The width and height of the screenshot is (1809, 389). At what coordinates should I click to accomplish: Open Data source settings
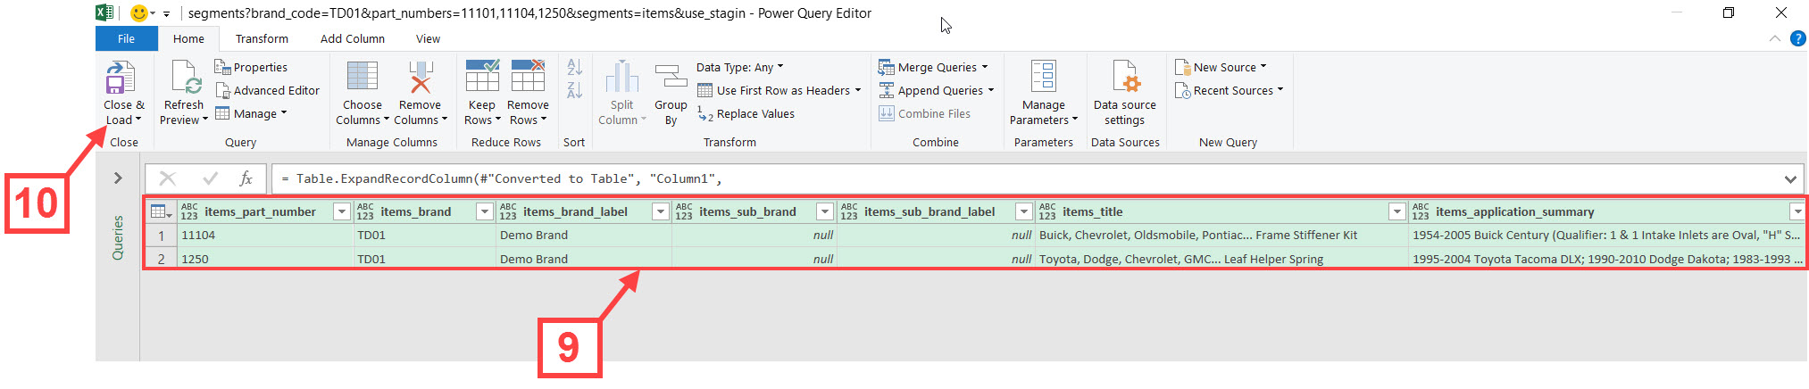click(x=1124, y=93)
